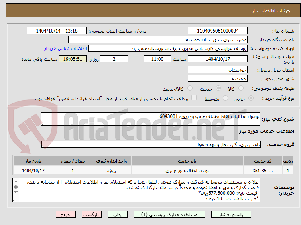301x225 pixels.
Task: Click the deadline time field 11:00
Action: [157, 59]
